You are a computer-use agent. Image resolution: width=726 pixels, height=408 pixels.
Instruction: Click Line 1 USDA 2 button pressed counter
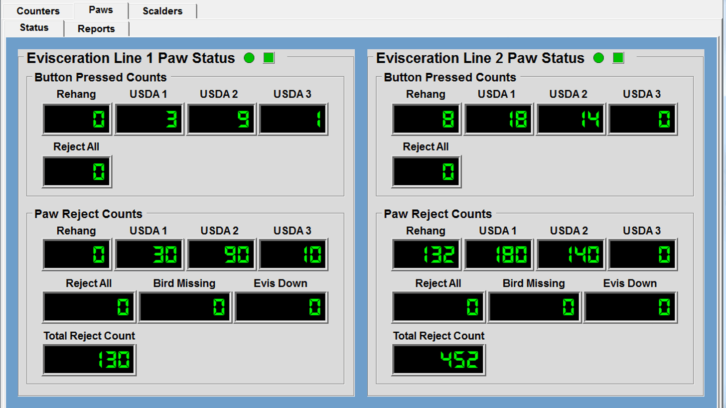click(x=221, y=119)
